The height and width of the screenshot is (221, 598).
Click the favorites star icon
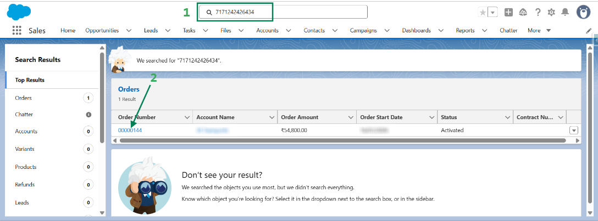click(483, 12)
